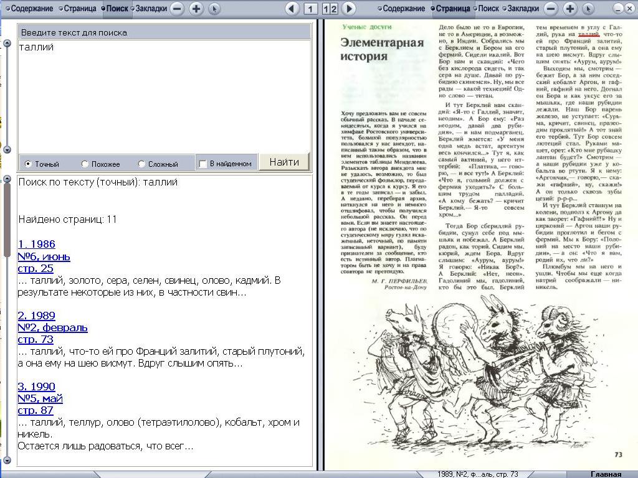Zoom out in the right panel

click(550, 9)
